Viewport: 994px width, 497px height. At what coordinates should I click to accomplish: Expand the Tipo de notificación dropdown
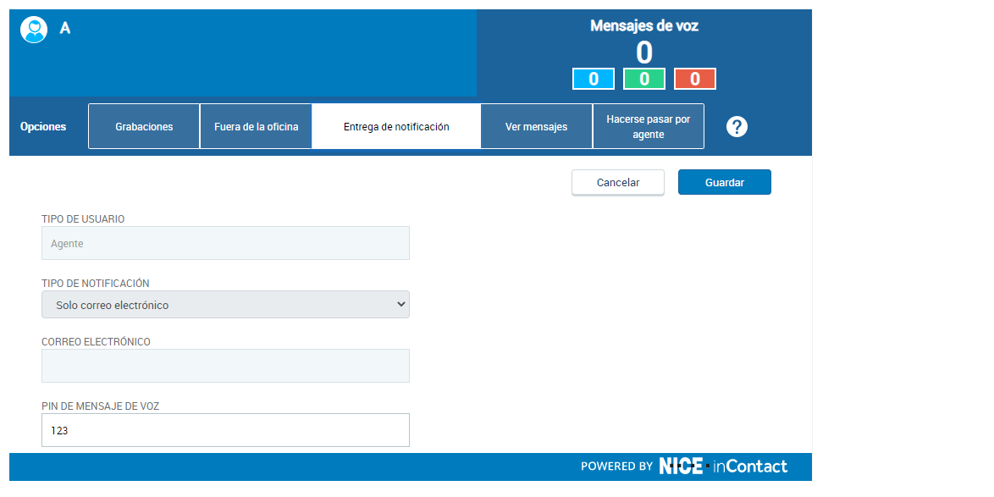226,304
